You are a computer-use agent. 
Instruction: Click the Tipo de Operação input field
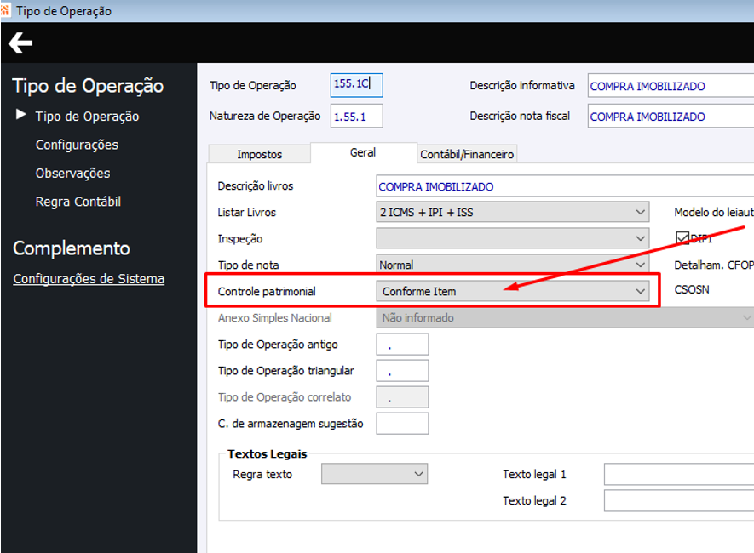click(x=357, y=85)
